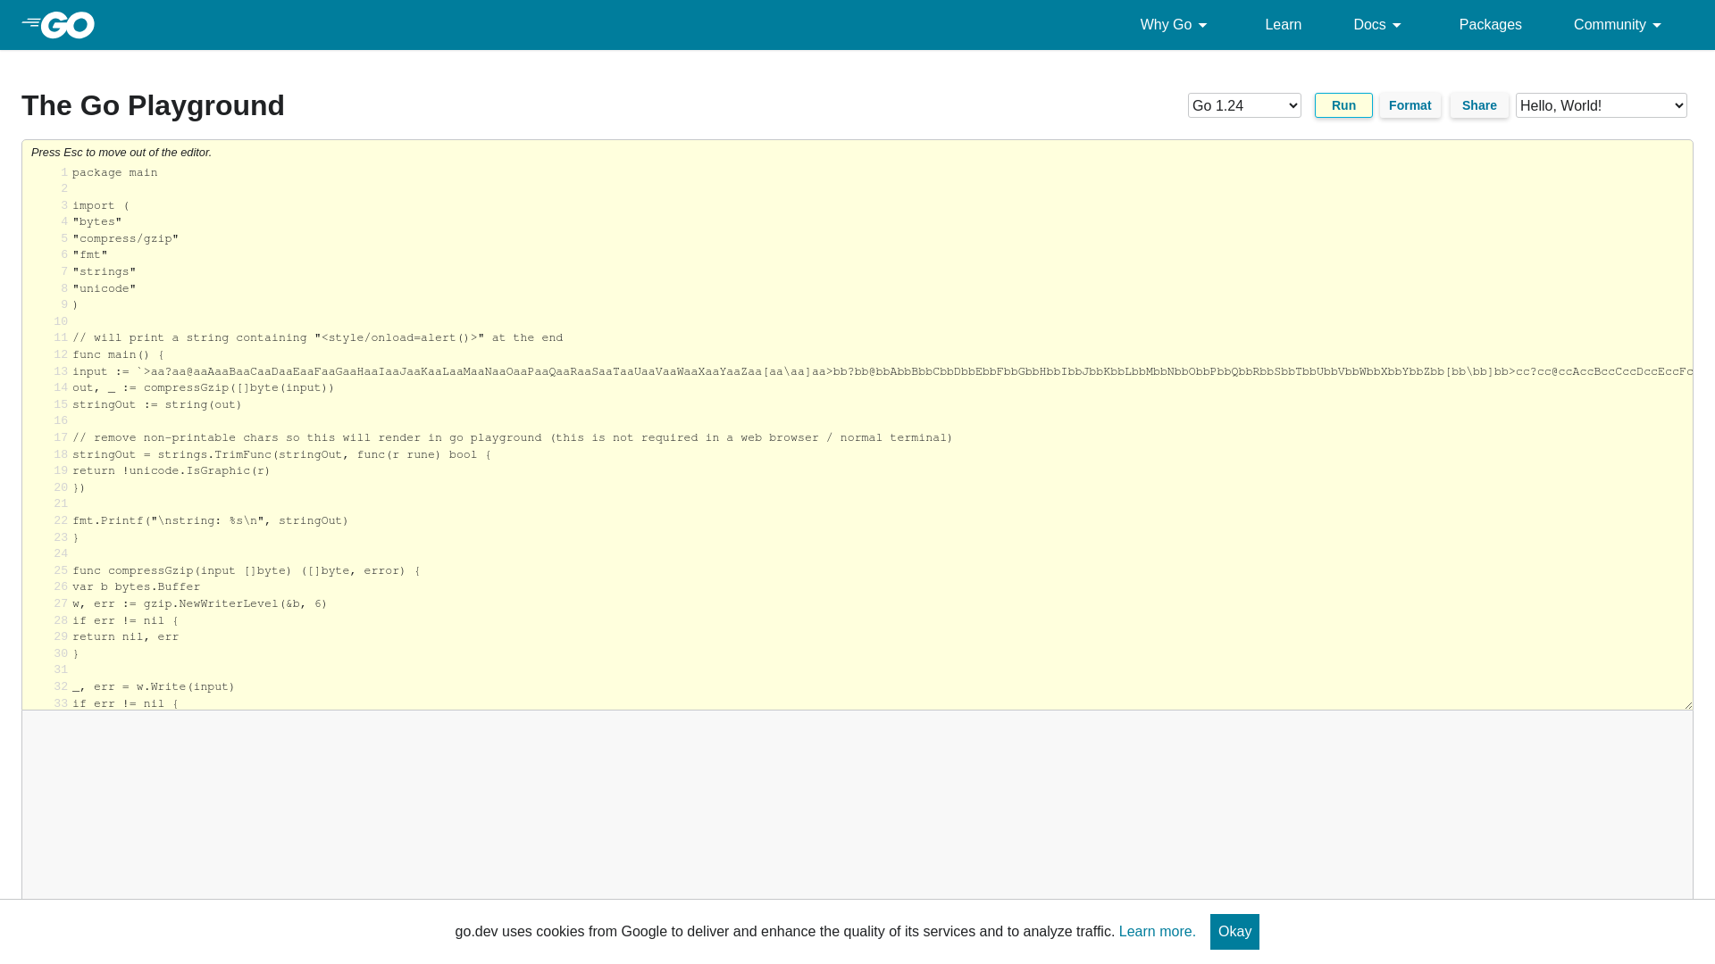The width and height of the screenshot is (1715, 964).
Task: Click the fmt.Printf line in editor
Action: tap(211, 521)
